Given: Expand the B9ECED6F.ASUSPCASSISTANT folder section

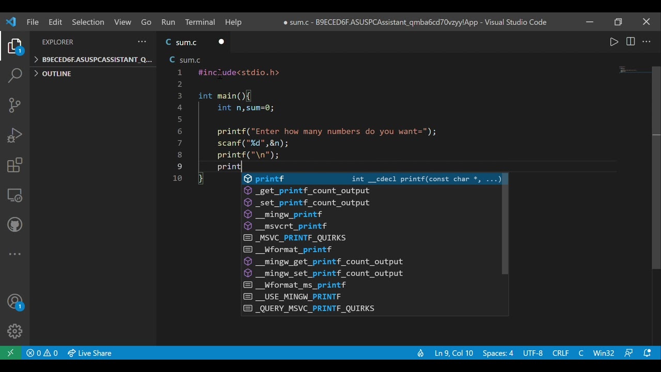Looking at the screenshot, I should pyautogui.click(x=93, y=59).
